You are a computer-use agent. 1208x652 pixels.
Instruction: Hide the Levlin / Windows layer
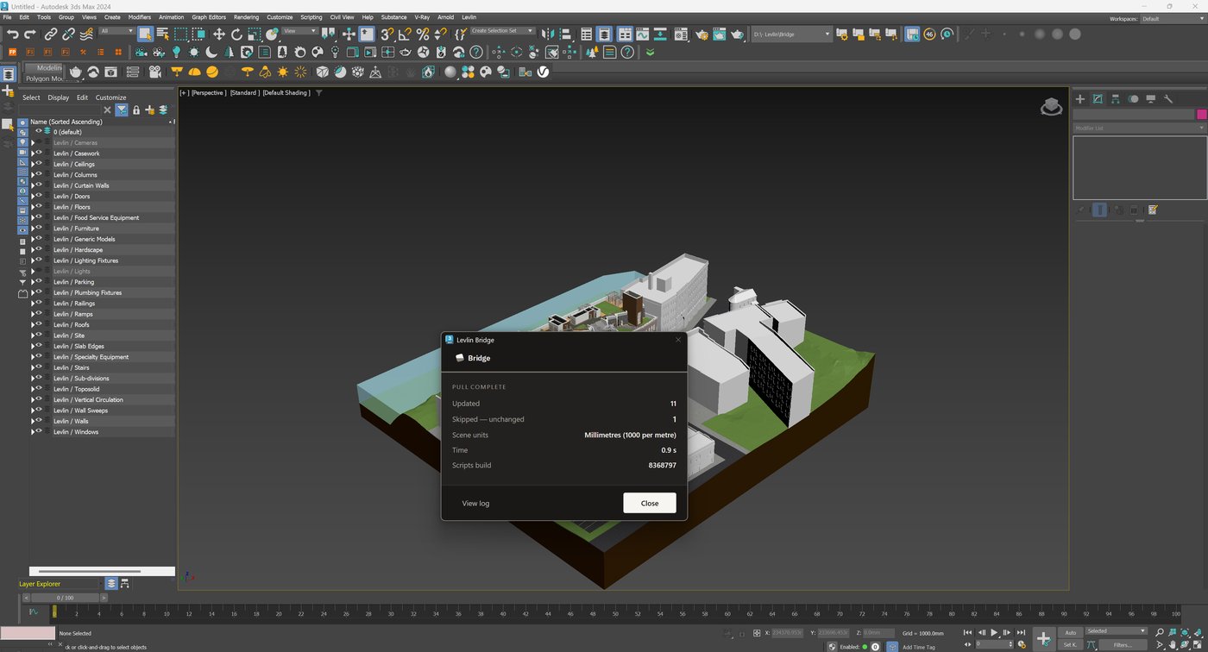[39, 431]
